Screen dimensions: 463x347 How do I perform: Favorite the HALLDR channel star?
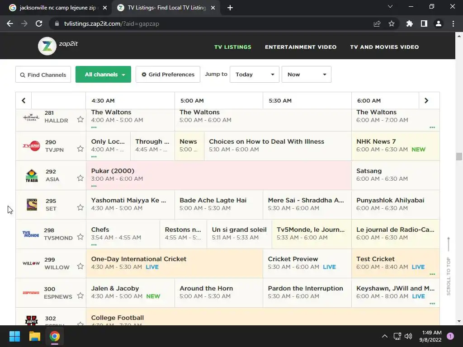(x=80, y=119)
